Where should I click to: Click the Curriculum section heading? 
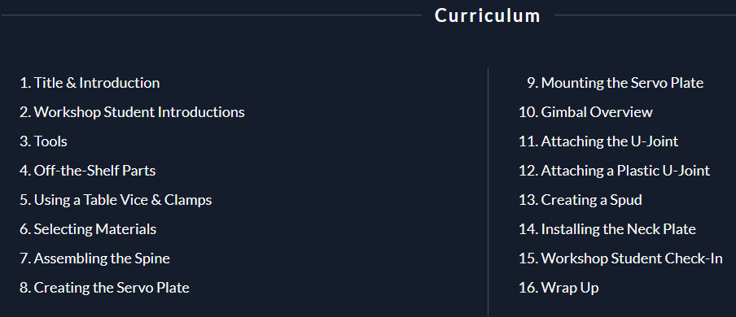coord(487,15)
